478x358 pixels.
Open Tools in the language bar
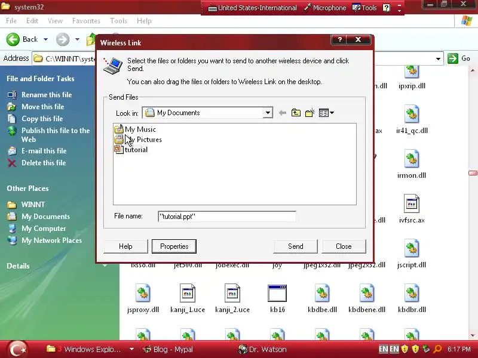(364, 8)
